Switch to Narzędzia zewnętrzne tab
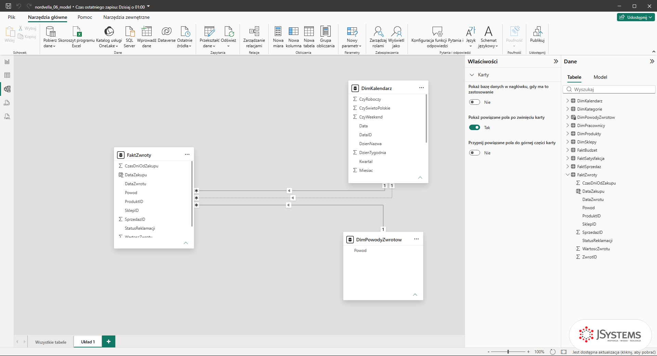657x356 pixels. click(x=126, y=17)
